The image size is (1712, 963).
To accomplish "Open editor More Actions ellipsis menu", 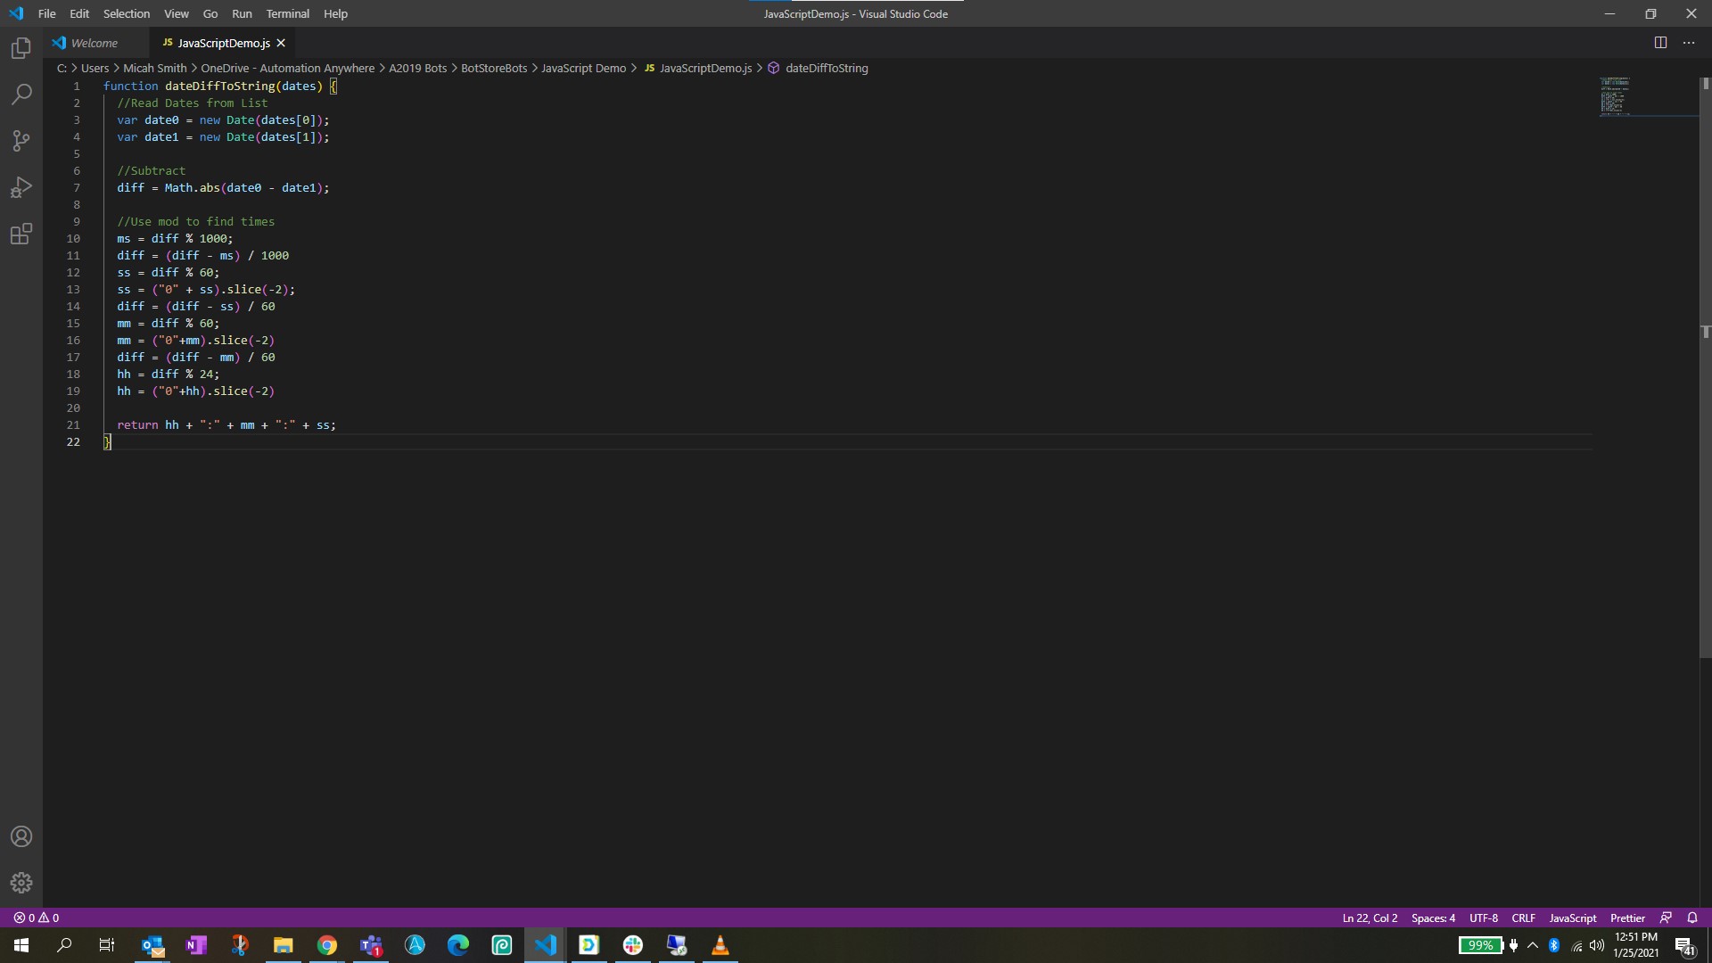I will point(1689,43).
